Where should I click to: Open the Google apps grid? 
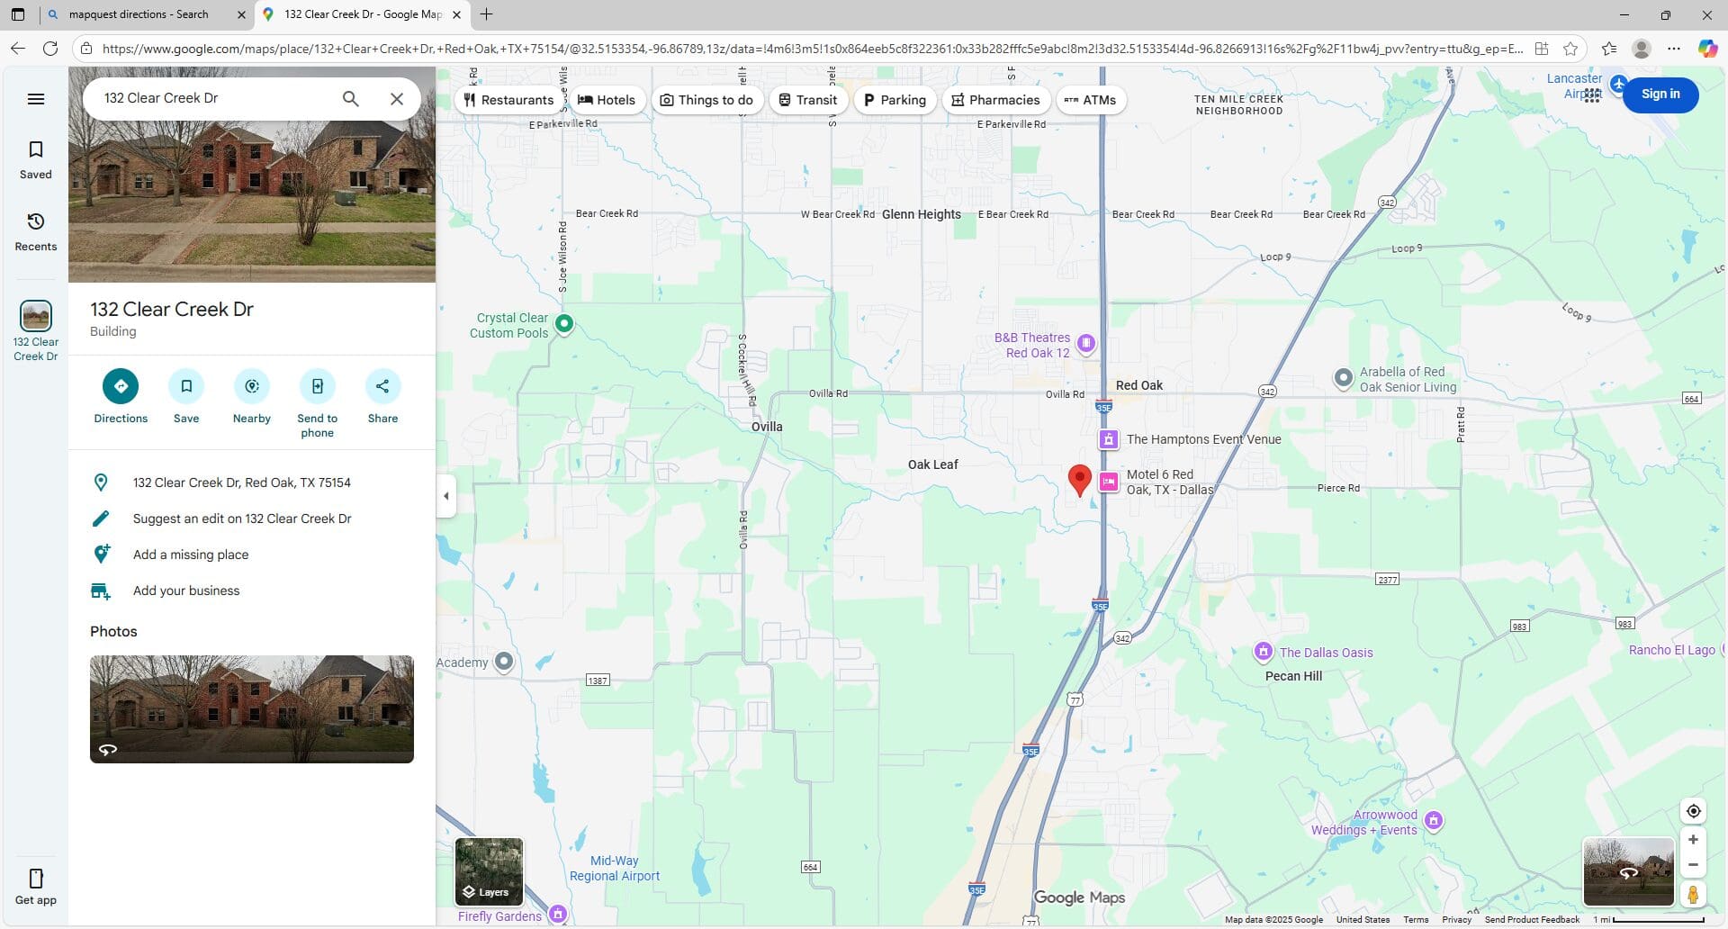[x=1592, y=95]
